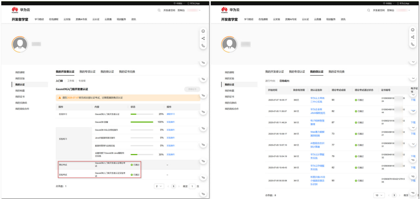
Task: Open the account dropdown arrow in the left window
Action: tap(199, 10)
